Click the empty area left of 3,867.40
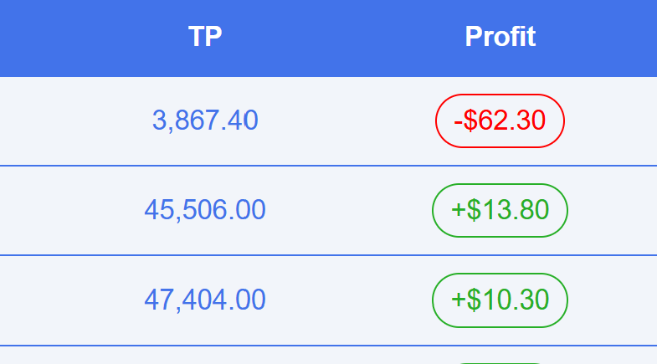 coord(67,120)
